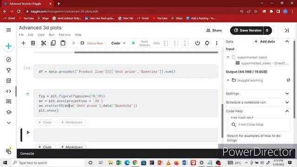Collapse the supermarket-sales dataset tree

coord(228,57)
